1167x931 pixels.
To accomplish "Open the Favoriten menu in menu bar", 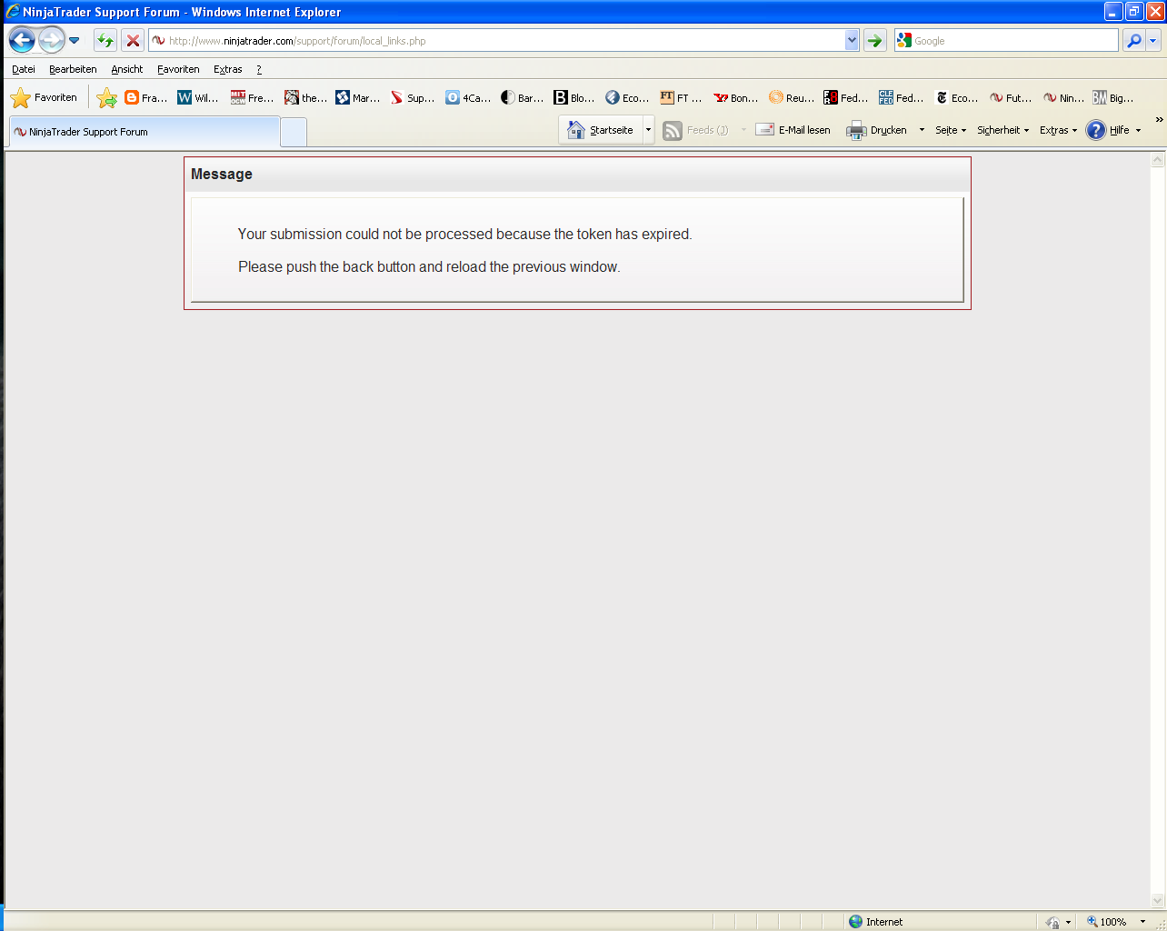I will [x=178, y=69].
